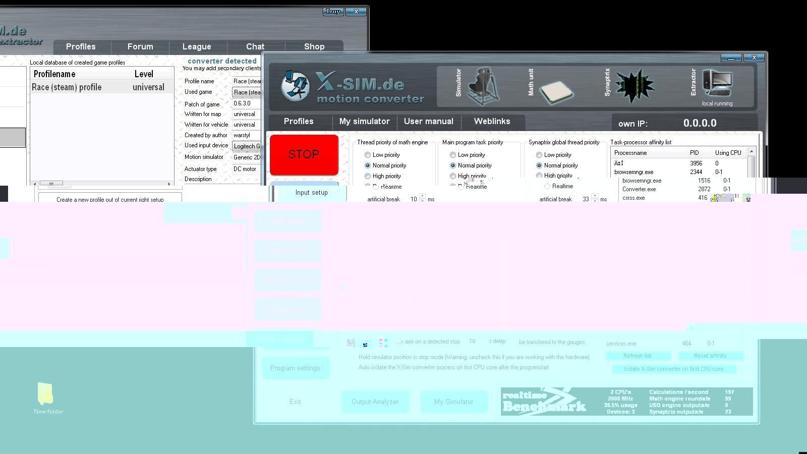Click the Output Analyzer button
This screenshot has height=454, width=807.
[x=375, y=402]
